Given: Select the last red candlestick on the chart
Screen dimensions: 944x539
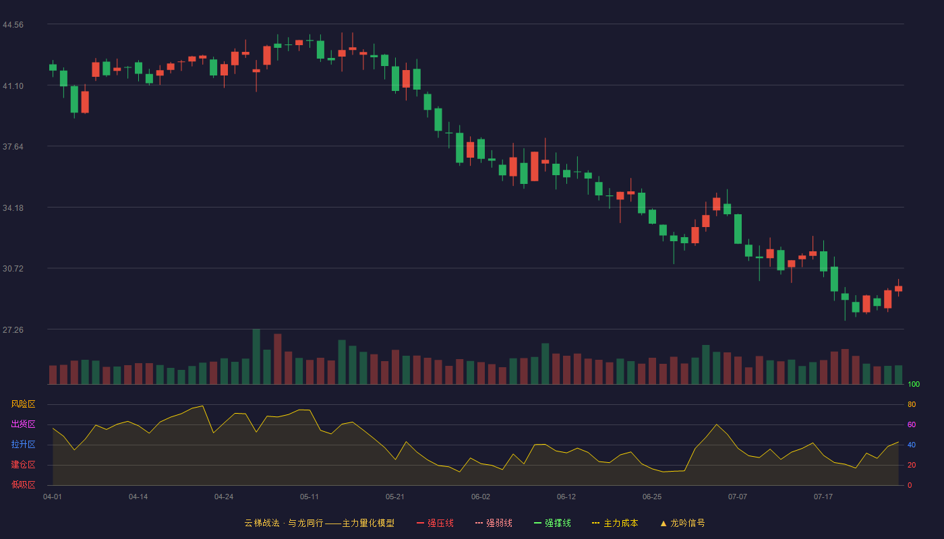Looking at the screenshot, I should pos(898,288).
